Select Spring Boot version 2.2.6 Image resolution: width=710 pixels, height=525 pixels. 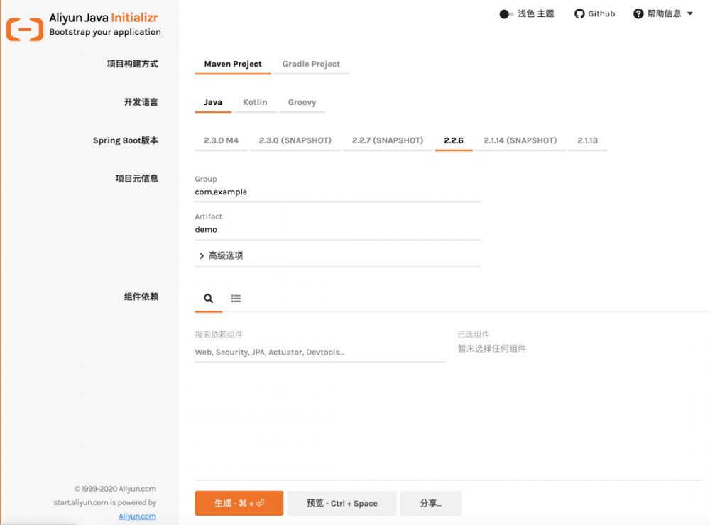point(454,140)
